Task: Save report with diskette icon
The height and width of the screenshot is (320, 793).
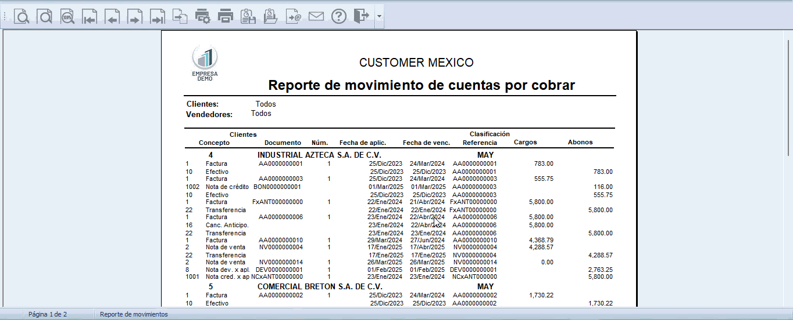Action: [x=248, y=16]
